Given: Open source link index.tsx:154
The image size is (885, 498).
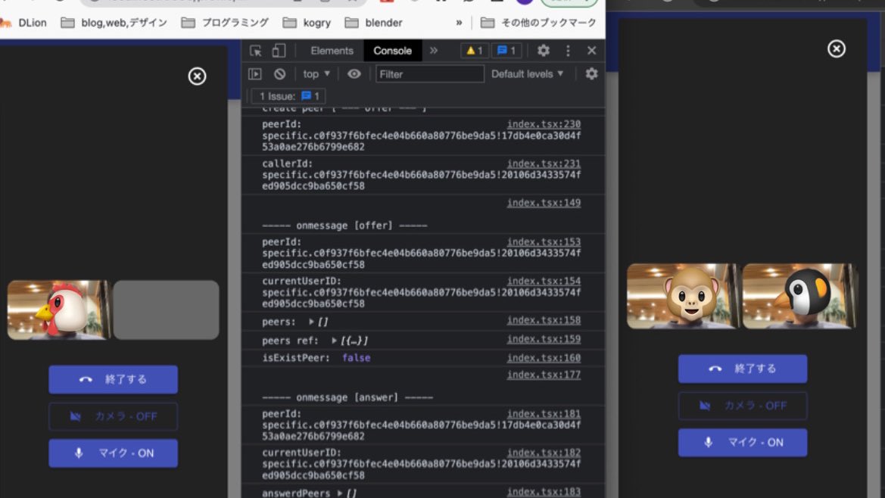Looking at the screenshot, I should coord(544,281).
